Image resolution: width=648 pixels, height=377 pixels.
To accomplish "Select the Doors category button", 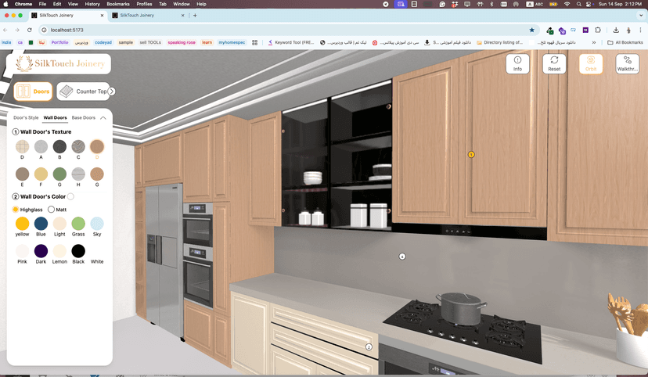I will [34, 92].
